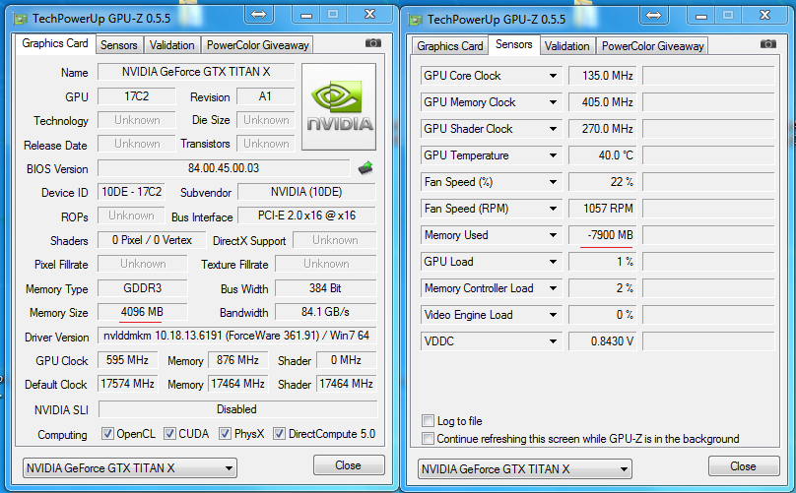
Task: Click the Subvendor field NVIDIA (10DE)
Action: [x=306, y=192]
